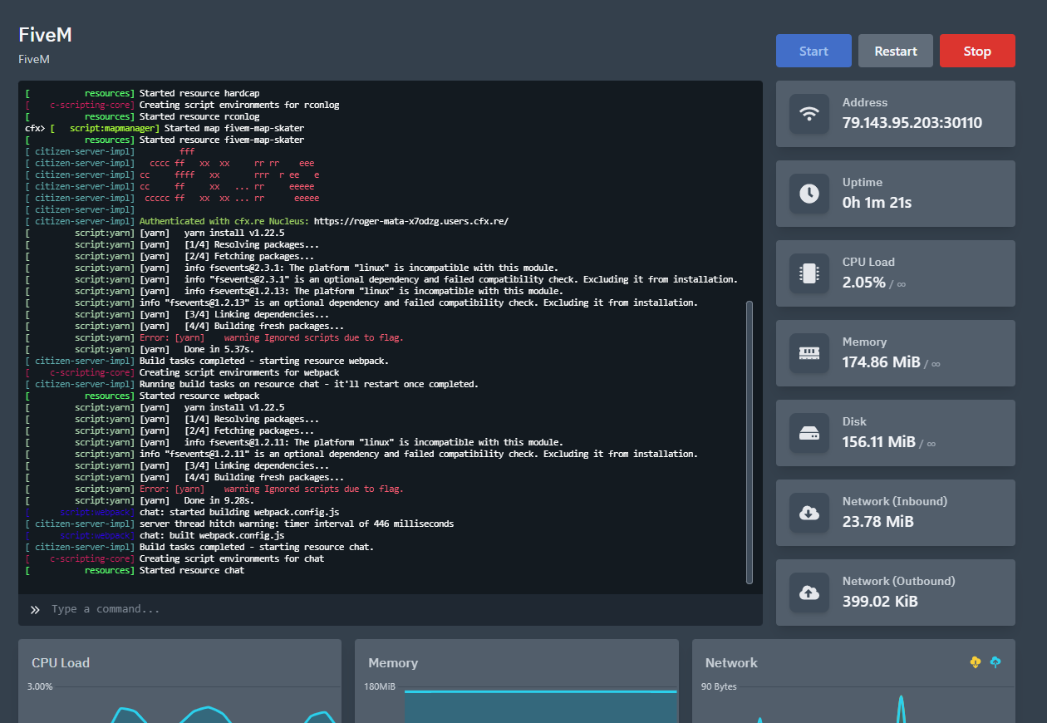The height and width of the screenshot is (723, 1047).
Task: Click the cloud upload icon for Outbound
Action: (x=809, y=593)
